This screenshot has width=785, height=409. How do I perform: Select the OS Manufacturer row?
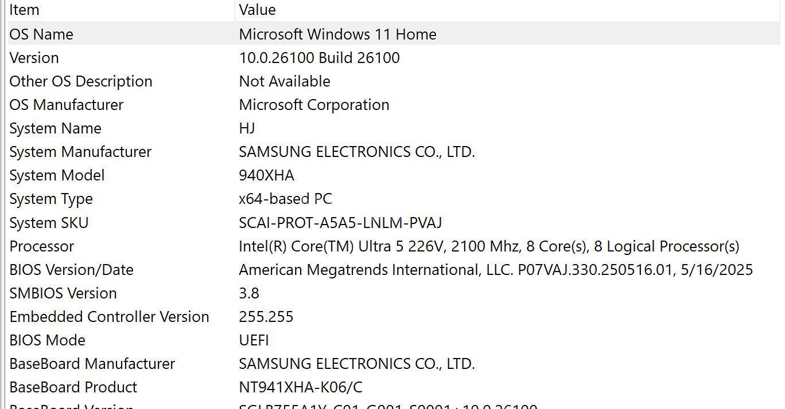(x=67, y=105)
